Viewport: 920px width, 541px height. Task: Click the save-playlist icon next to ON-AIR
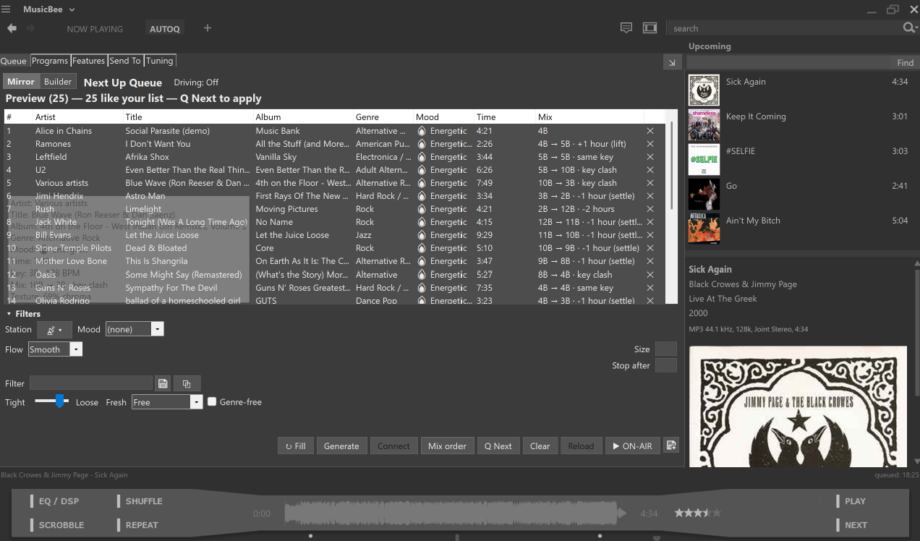(670, 446)
